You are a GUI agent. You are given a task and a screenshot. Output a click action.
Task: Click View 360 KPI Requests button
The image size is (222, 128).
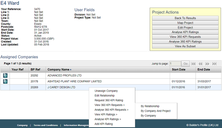click(185, 37)
